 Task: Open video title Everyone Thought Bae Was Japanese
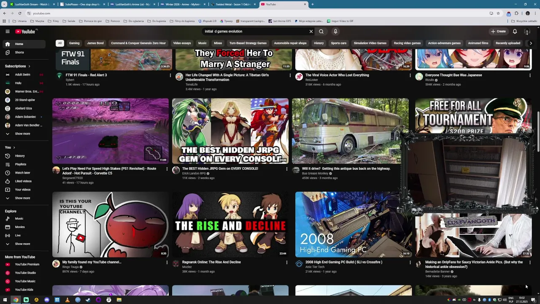[454, 75]
